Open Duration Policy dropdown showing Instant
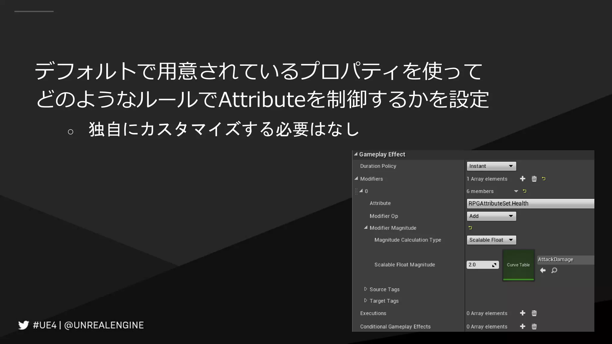The width and height of the screenshot is (612, 344). click(x=491, y=166)
